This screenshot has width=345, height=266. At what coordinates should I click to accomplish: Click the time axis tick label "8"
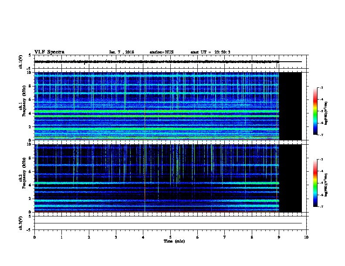(x=252, y=237)
